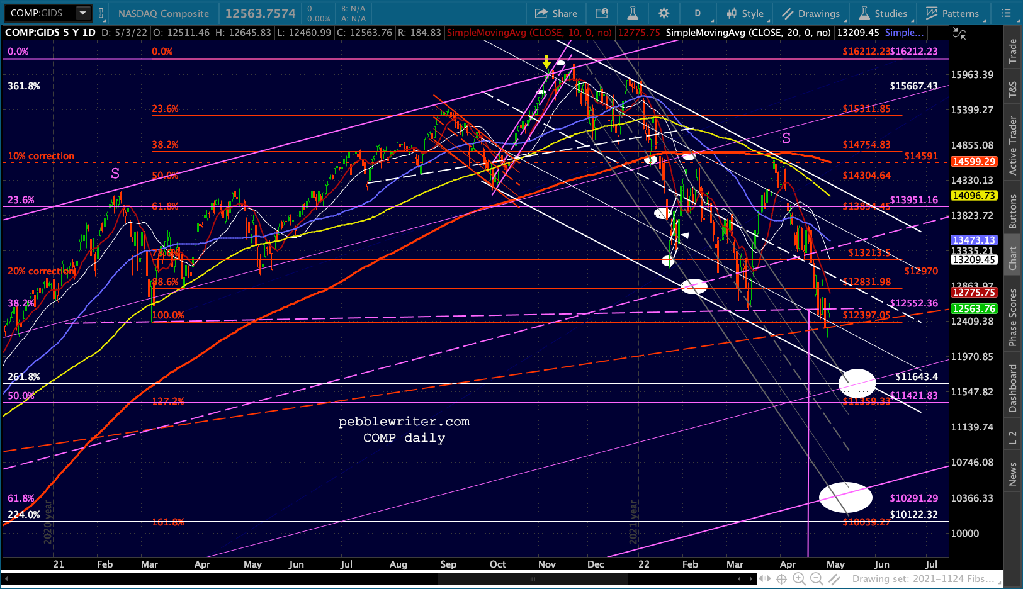Click the crosshair pan icon below the chart
This screenshot has height=589, width=1023.
[782, 579]
